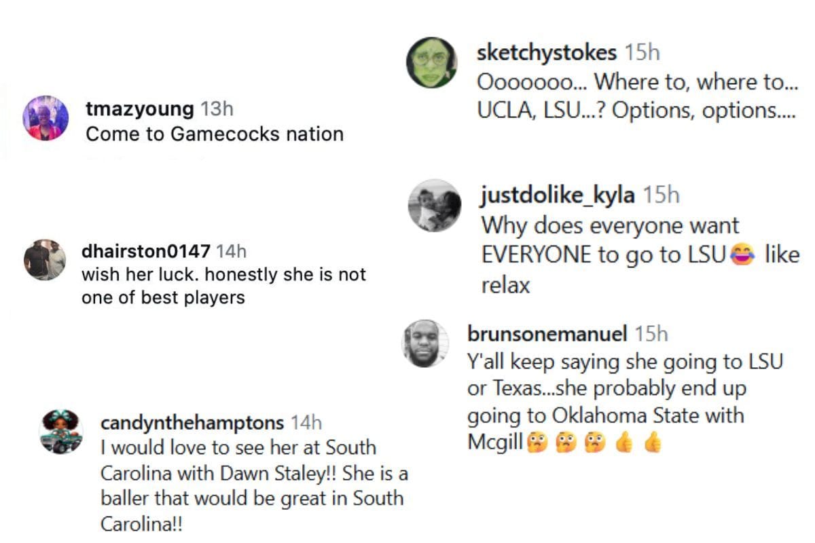The width and height of the screenshot is (815, 543).
Task: Click justdolike_kyla's profile photo
Action: 435,206
